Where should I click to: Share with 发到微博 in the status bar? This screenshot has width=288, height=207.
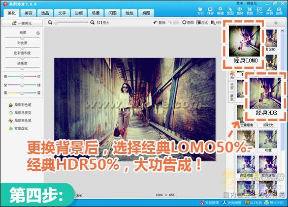(x=209, y=203)
